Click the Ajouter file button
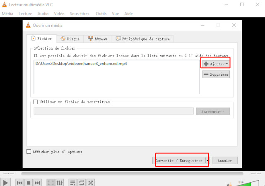Viewport: 265px width, 186px height. point(216,64)
